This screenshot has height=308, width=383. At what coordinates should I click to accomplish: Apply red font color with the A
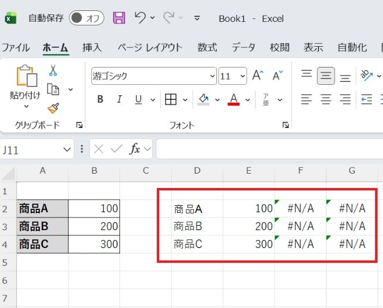coord(234,99)
